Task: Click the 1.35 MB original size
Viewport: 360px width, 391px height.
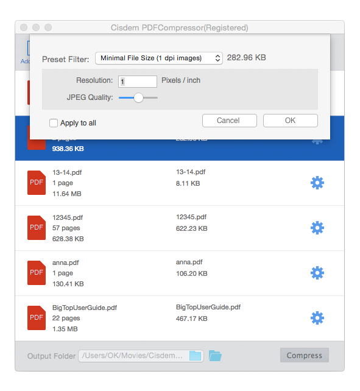Action: [x=65, y=329]
